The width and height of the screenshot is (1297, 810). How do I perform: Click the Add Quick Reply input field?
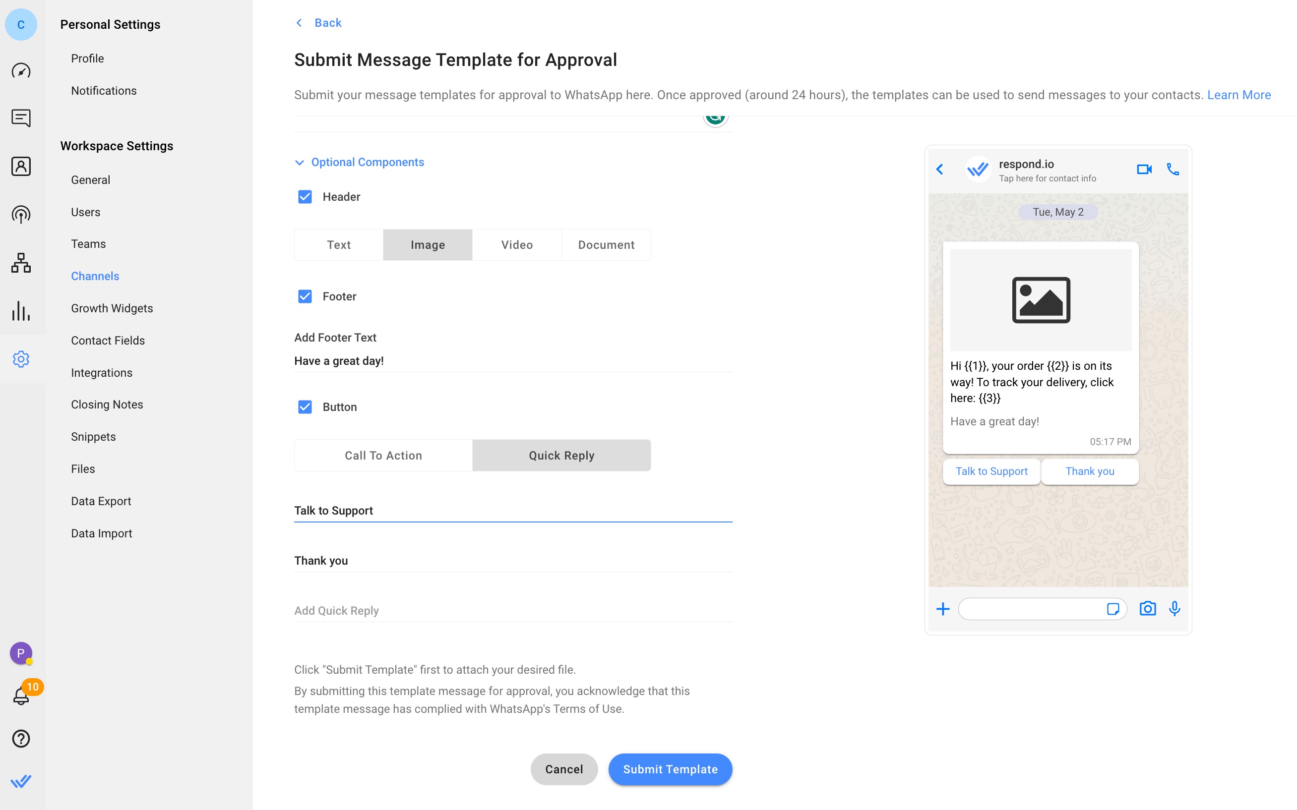point(513,610)
